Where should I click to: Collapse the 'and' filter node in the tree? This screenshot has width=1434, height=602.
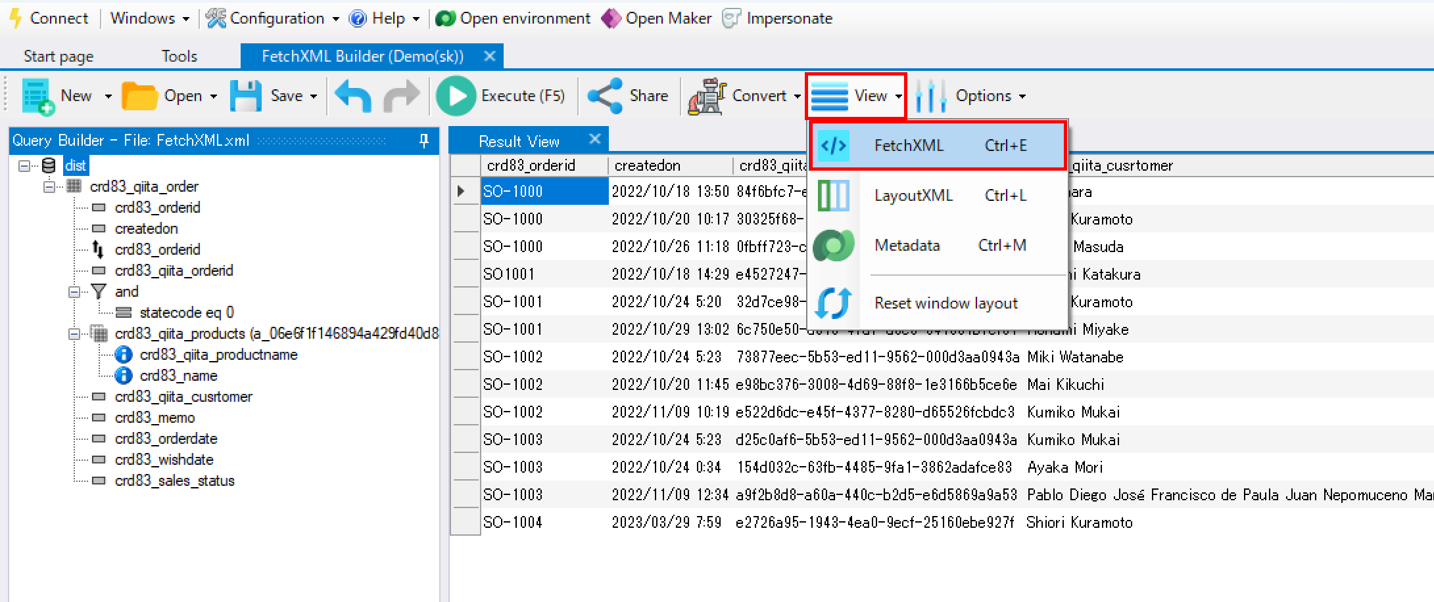pos(74,291)
